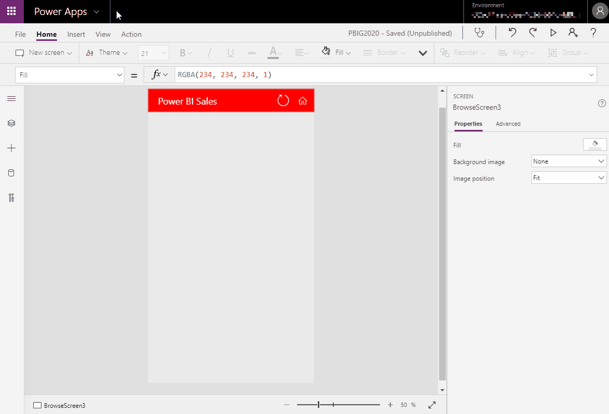This screenshot has height=414, width=609.
Task: Open the font color picker
Action: click(275, 53)
